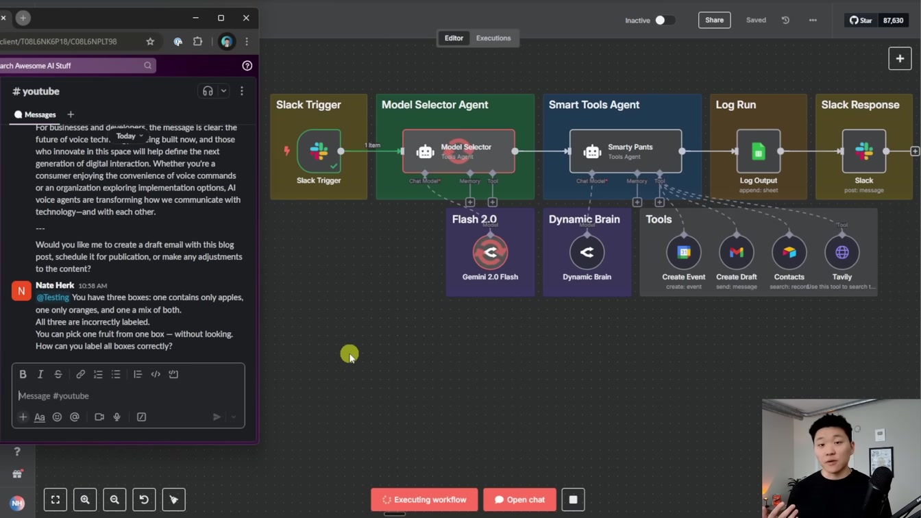921x518 pixels.
Task: Open the Create Draft Gmail tool node
Action: coord(737,252)
